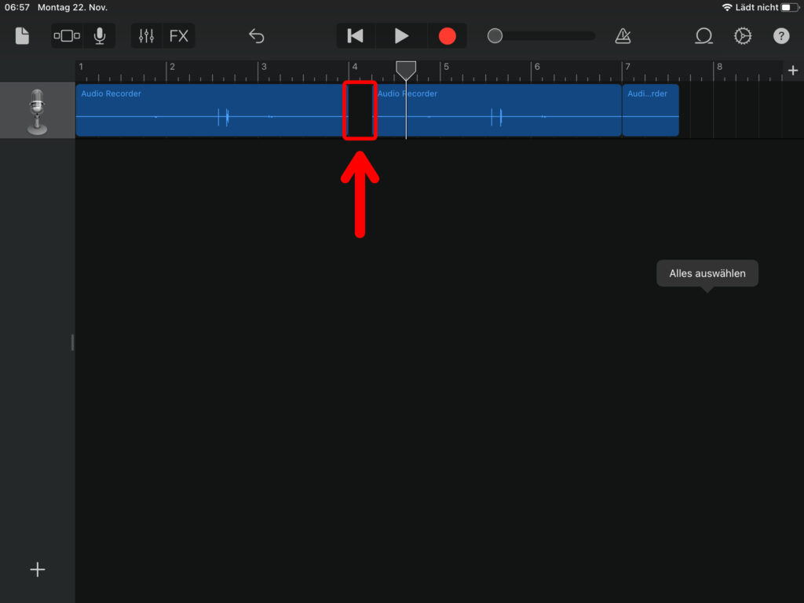This screenshot has width=804, height=603.
Task: Select the first Audio Recorder region
Action: click(210, 111)
